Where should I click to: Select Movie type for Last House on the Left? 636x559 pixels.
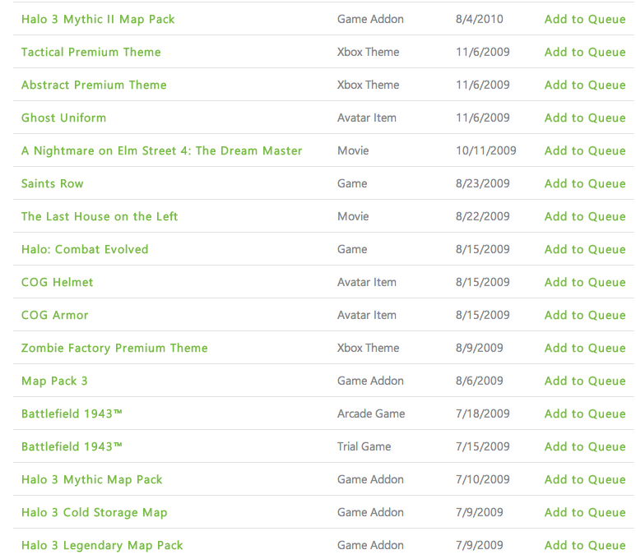tap(353, 216)
